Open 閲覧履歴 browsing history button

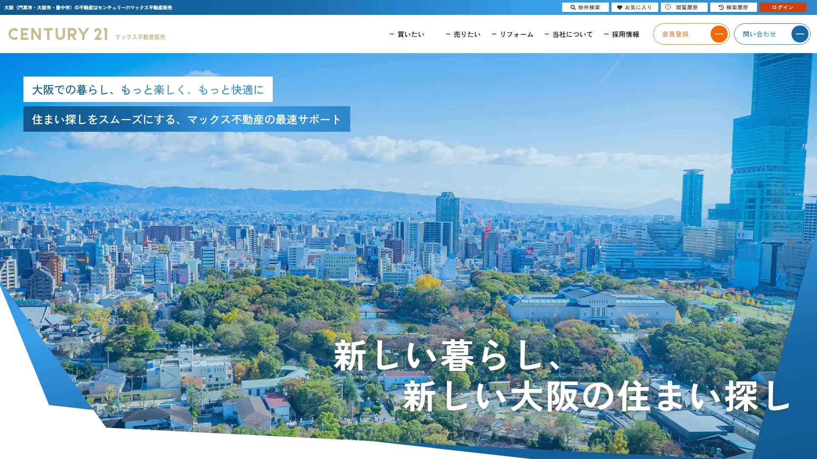point(684,7)
